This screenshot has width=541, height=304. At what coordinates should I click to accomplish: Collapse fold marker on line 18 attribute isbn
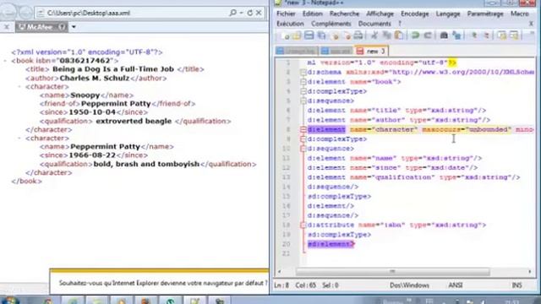[x=303, y=225]
